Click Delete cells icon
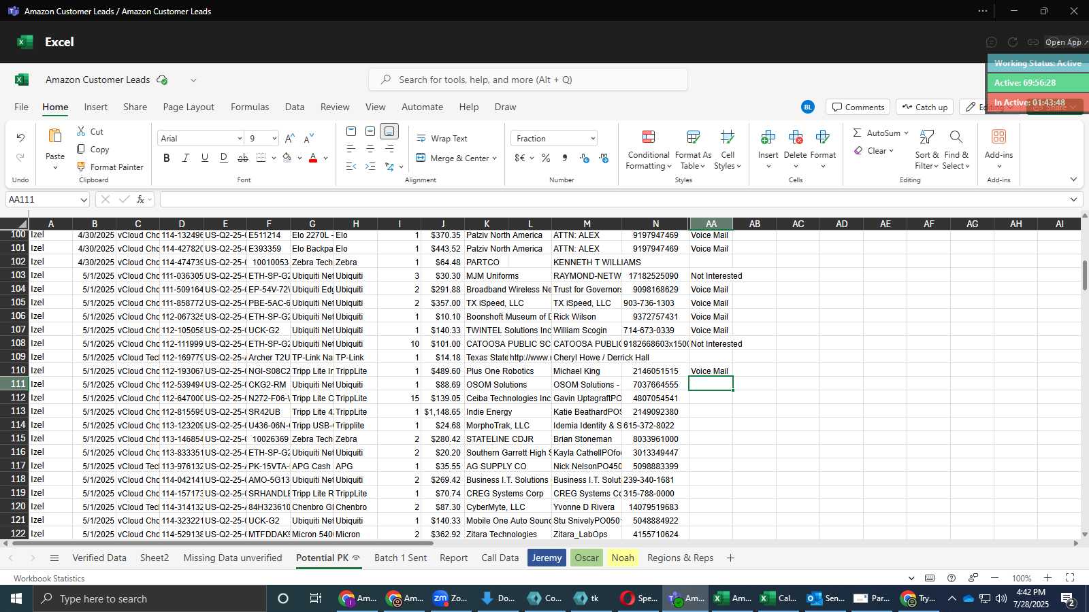This screenshot has height=612, width=1089. pyautogui.click(x=795, y=137)
